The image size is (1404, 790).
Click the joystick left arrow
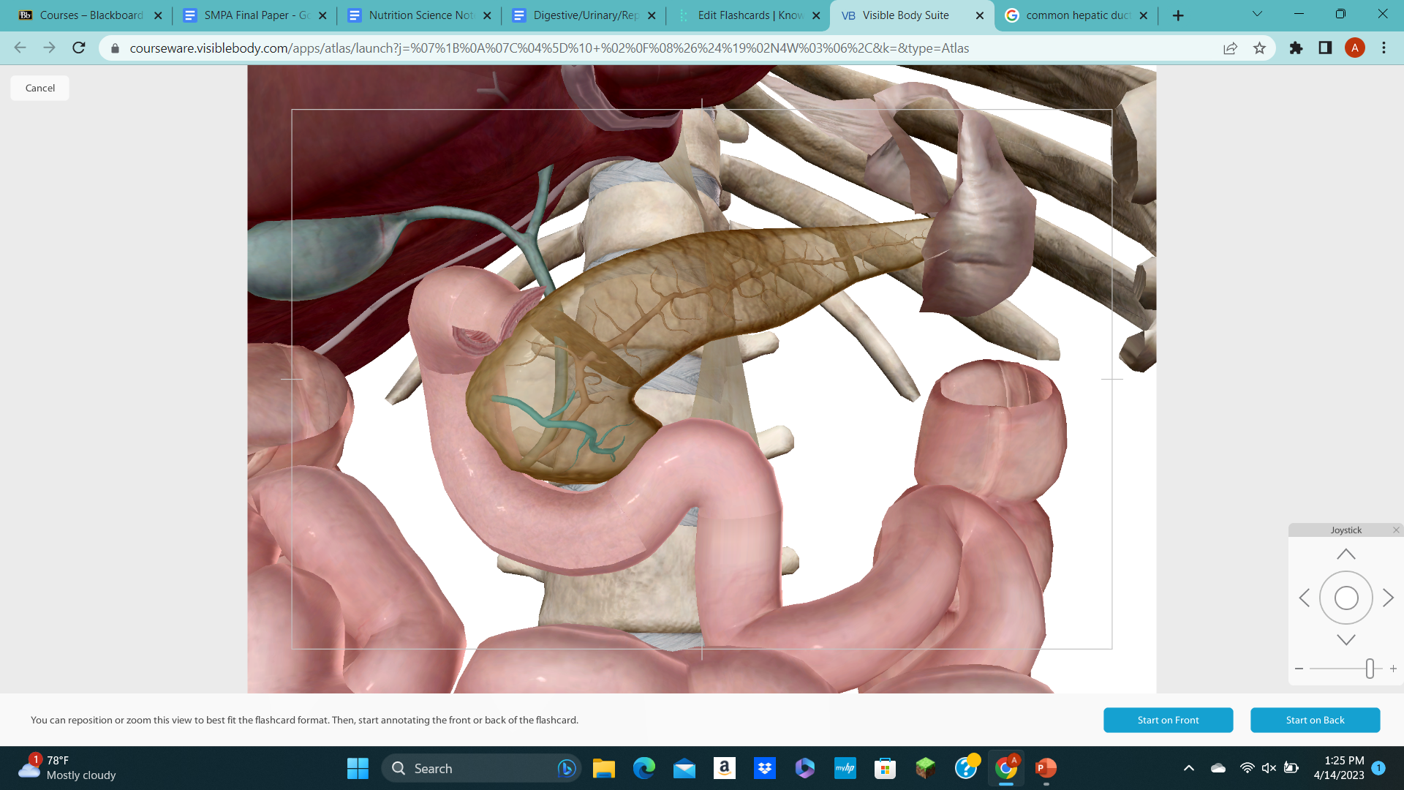[1305, 598]
